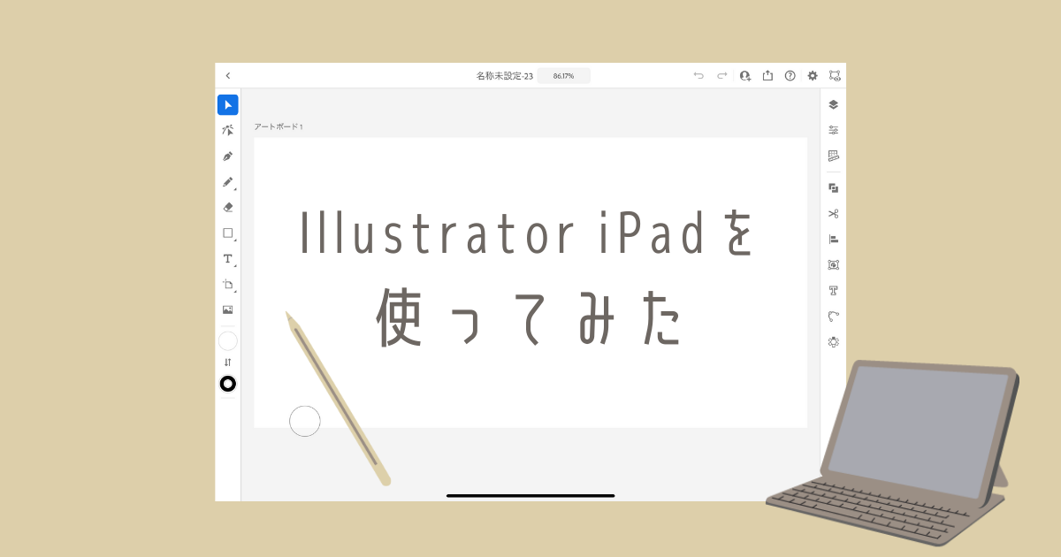Open the fill color swatch

pyautogui.click(x=228, y=341)
